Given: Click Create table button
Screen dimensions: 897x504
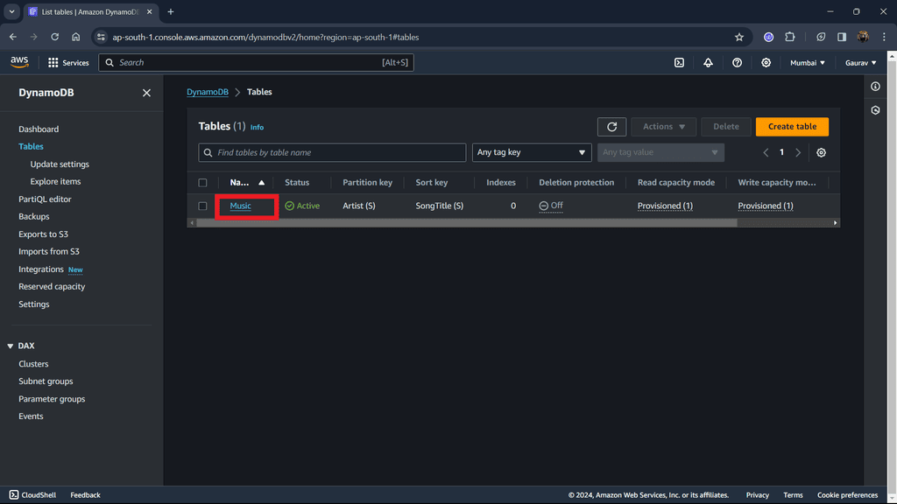Looking at the screenshot, I should point(792,127).
